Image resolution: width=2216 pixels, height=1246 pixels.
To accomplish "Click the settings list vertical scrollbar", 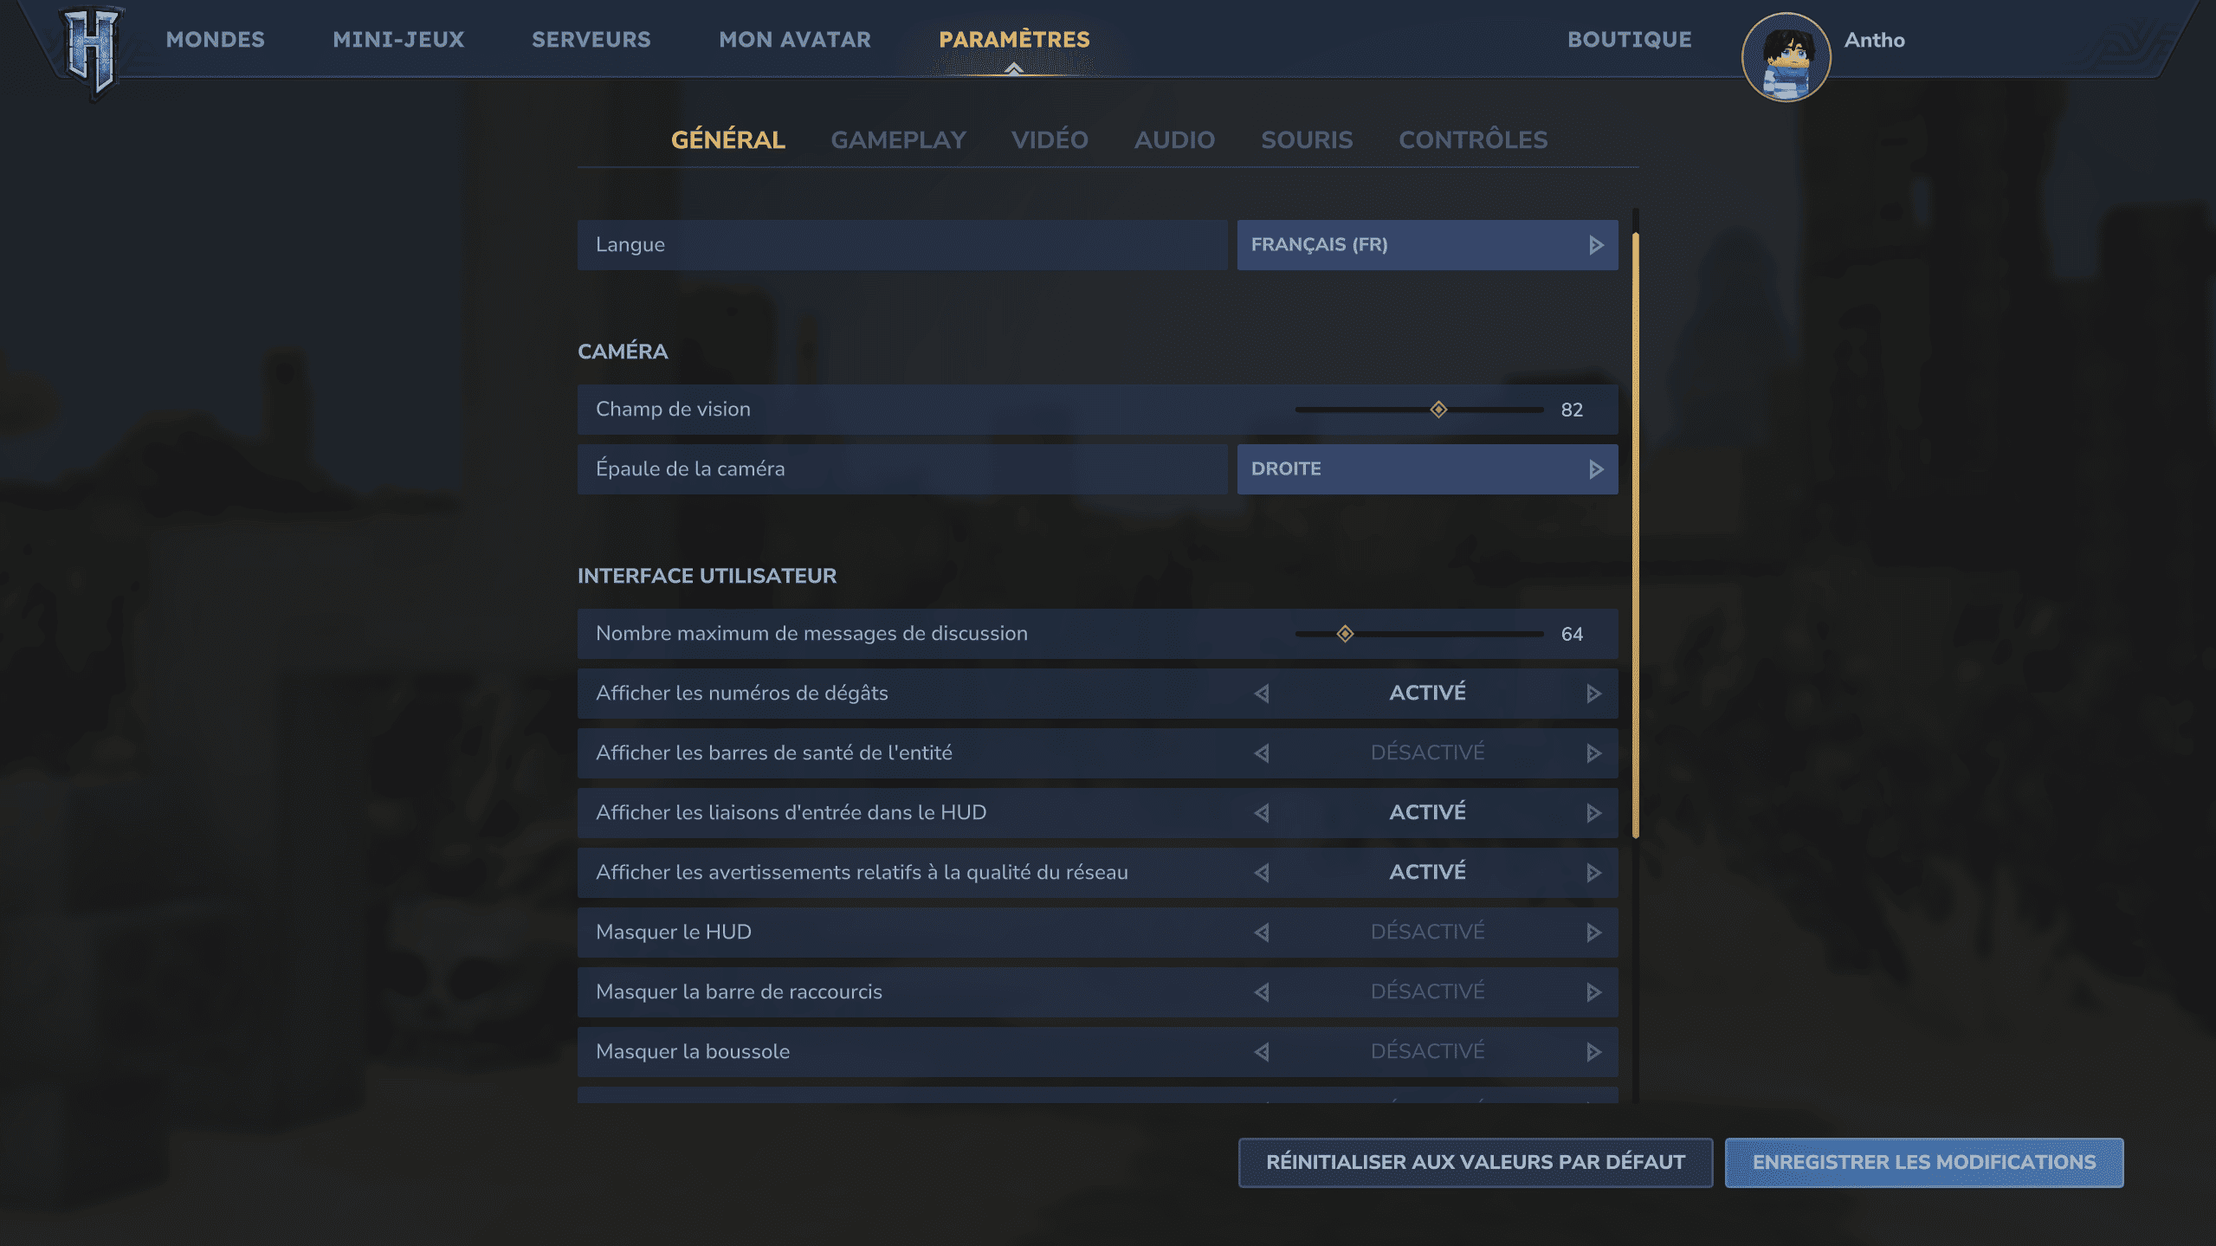I will 1635,535.
